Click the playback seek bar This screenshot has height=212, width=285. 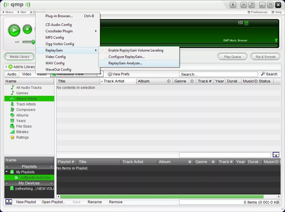pyautogui.click(x=188, y=45)
